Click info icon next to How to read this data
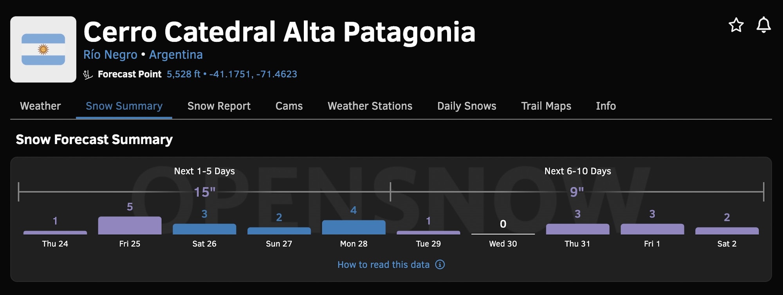This screenshot has width=783, height=295. point(440,264)
